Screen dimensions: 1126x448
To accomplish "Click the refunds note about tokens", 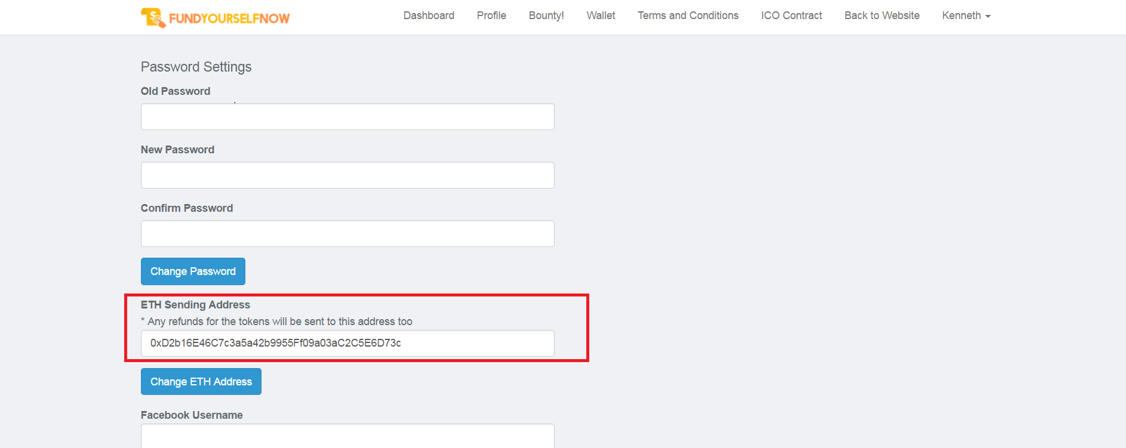I will tap(276, 322).
